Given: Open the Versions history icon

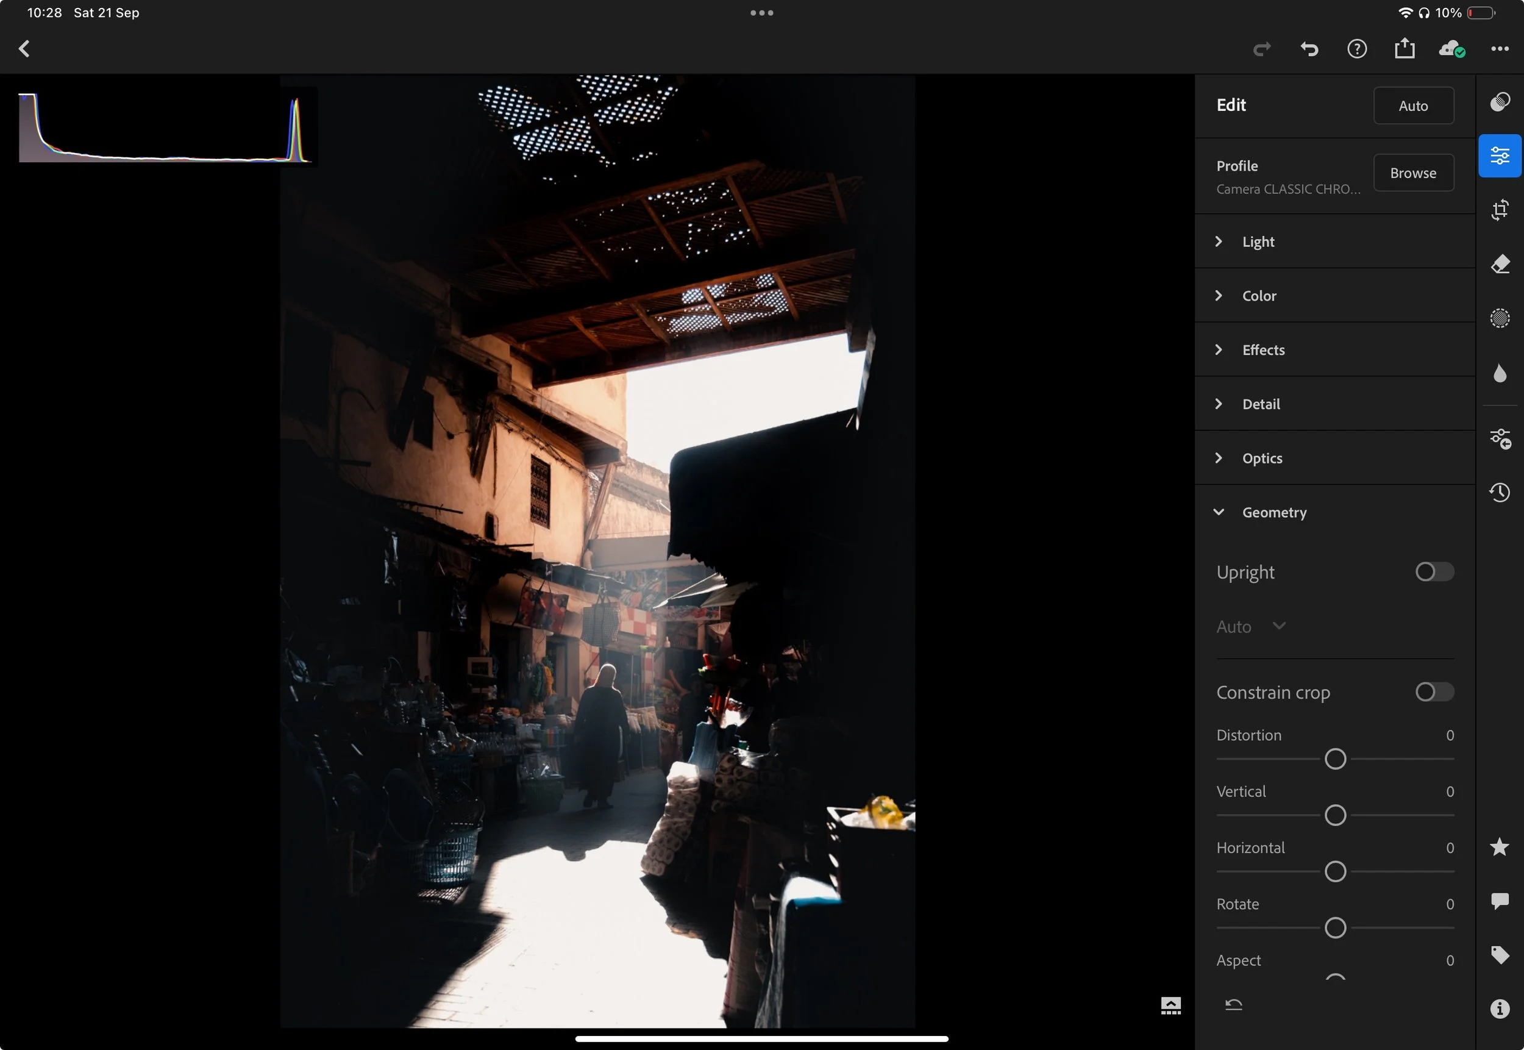Looking at the screenshot, I should 1499,492.
